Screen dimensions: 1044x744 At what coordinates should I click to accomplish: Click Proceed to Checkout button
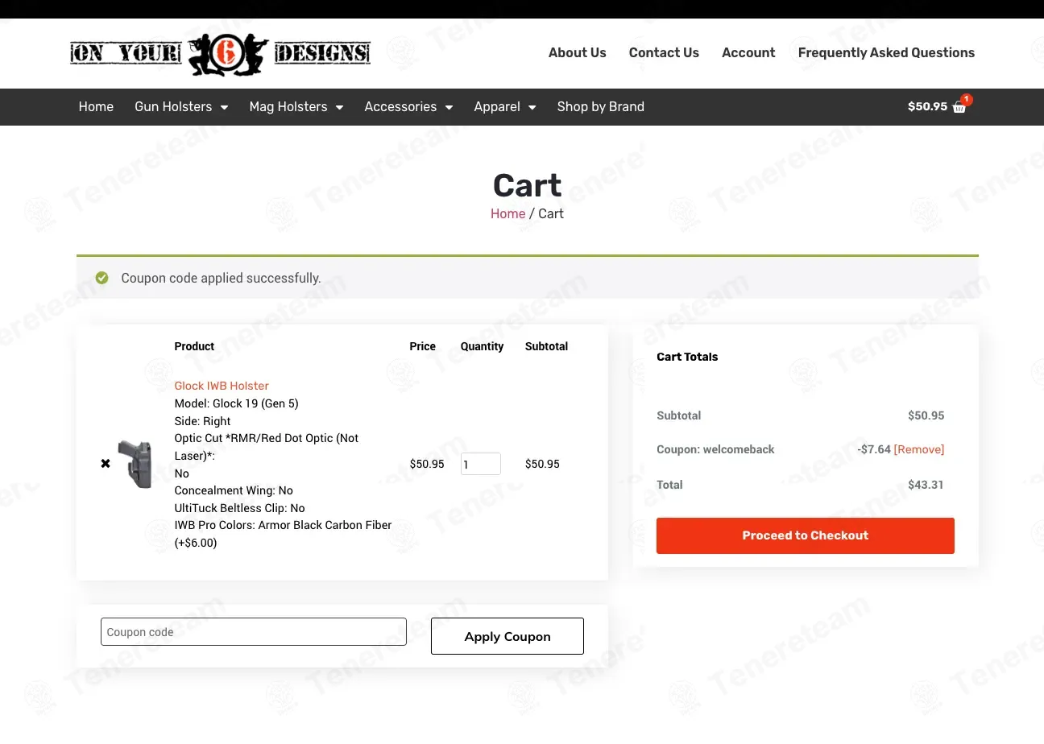point(806,535)
